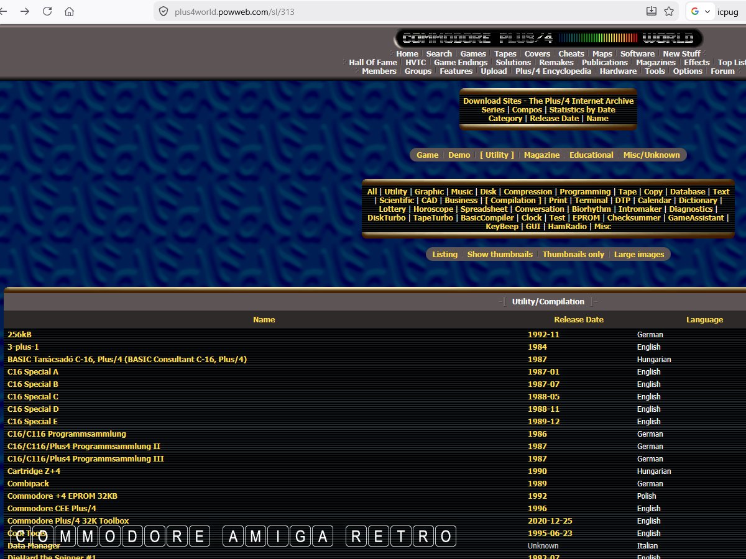
Task: Bookmark this page with the star icon
Action: pyautogui.click(x=669, y=11)
